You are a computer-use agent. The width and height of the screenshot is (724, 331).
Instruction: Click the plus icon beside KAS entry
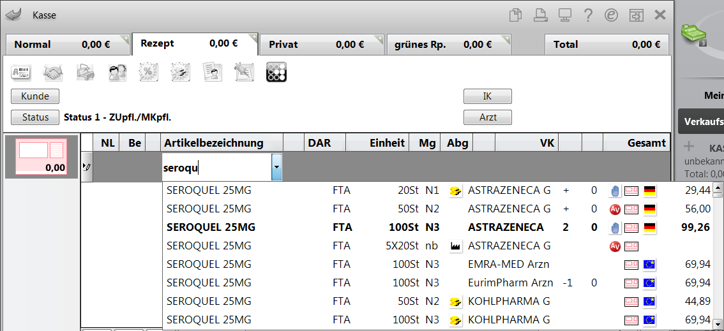(688, 147)
